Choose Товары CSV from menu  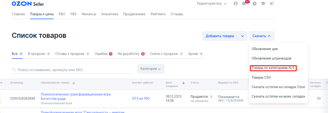(261, 77)
